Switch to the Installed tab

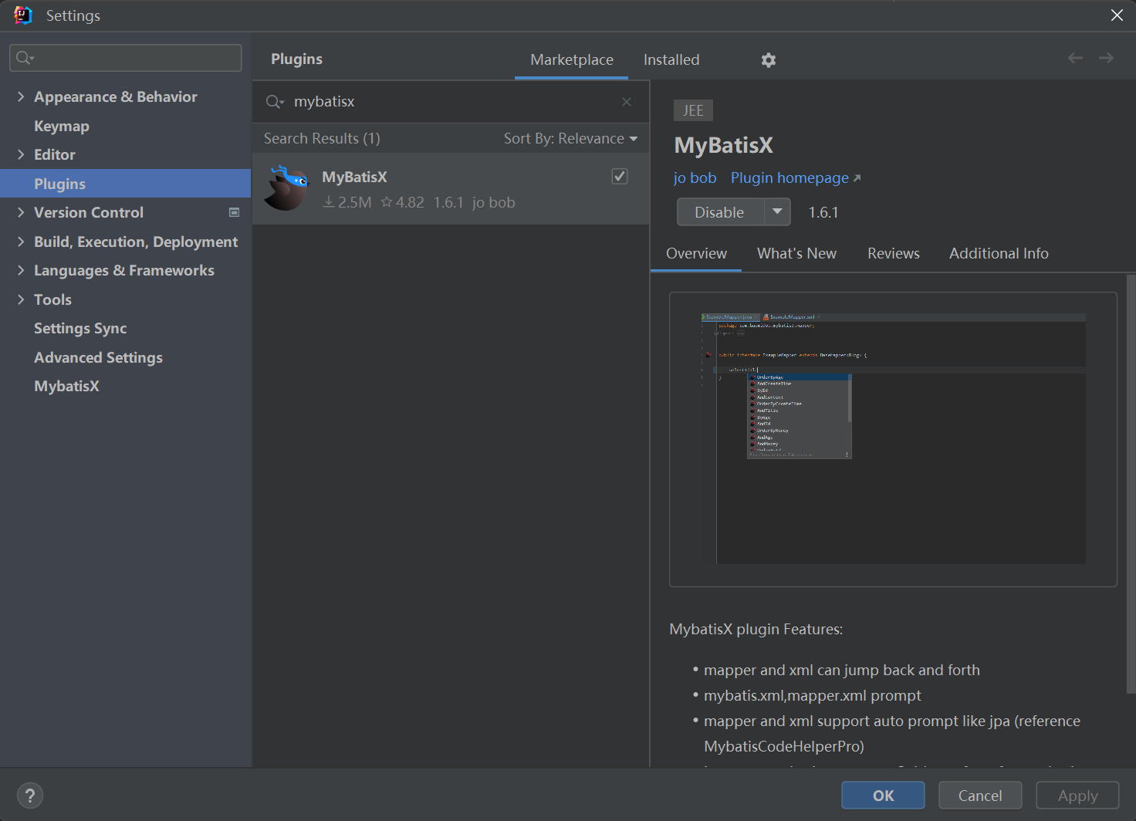(671, 59)
